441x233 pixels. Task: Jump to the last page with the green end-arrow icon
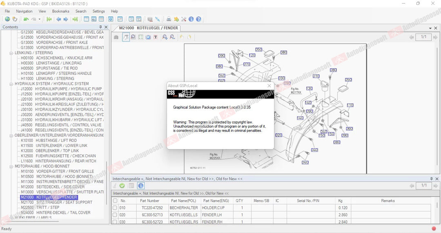point(75,19)
